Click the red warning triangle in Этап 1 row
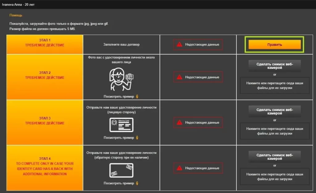 pyautogui.click(x=179, y=44)
